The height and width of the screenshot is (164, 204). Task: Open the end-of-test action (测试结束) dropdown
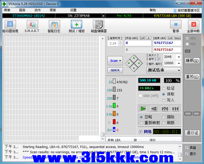click(164, 70)
